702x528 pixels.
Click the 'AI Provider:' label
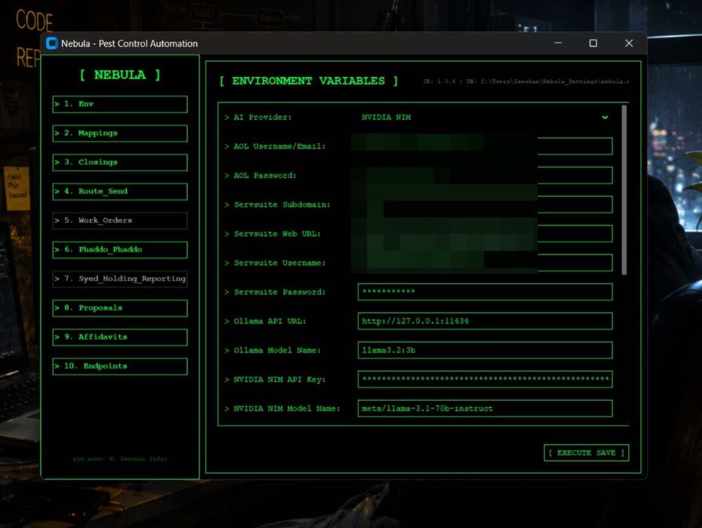click(x=258, y=118)
